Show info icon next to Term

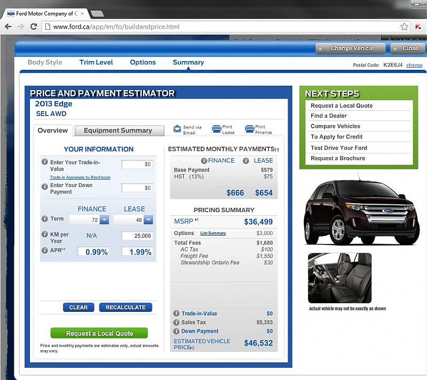coord(45,219)
